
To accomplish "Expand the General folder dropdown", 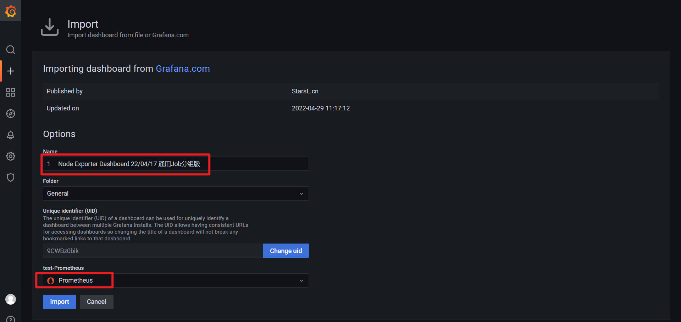I will point(176,193).
